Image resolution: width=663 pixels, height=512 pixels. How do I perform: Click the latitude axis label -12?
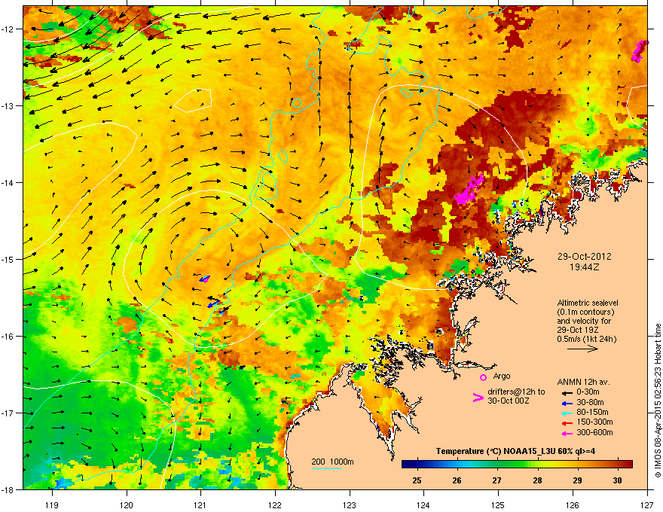[x=8, y=29]
